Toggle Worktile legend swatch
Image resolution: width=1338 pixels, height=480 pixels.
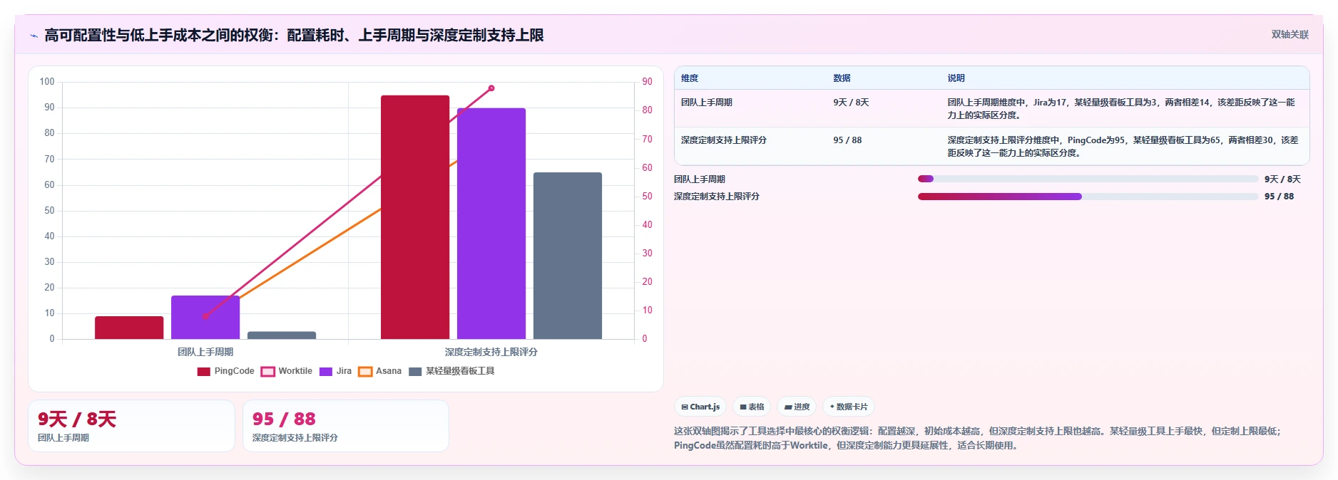(268, 372)
